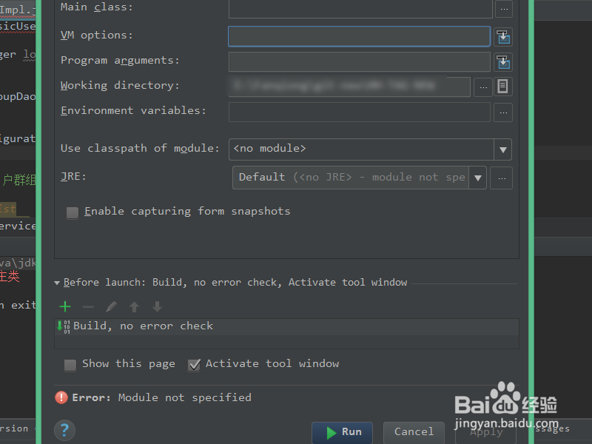Screen dimensions: 592x444
Task: Browse for an alternative JRE
Action: 501,177
